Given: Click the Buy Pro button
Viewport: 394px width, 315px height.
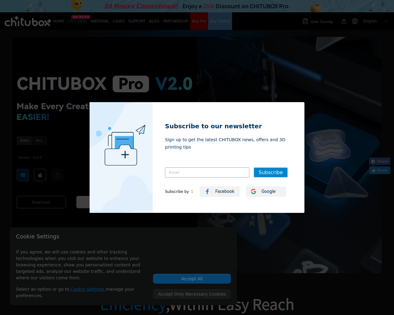Looking at the screenshot, I should click(x=199, y=21).
